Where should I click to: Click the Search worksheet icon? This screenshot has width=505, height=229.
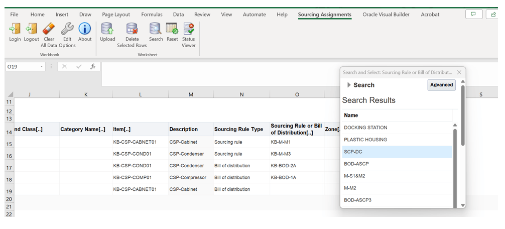tap(156, 29)
